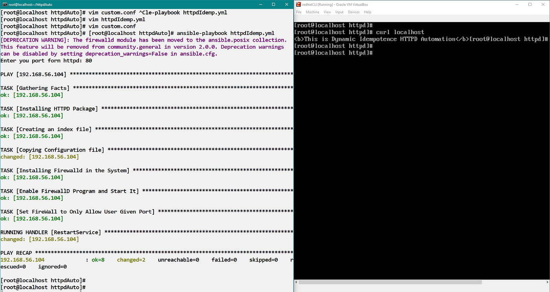Click the 'failed=0' recap value
550x292 pixels.
click(224, 260)
